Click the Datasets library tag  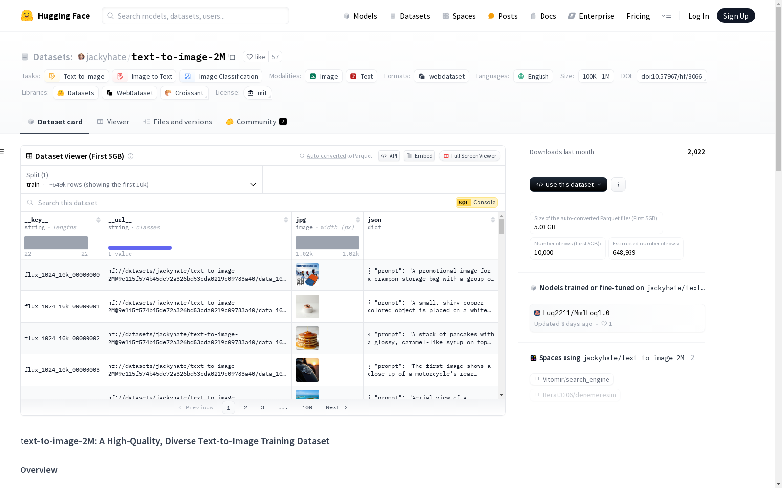pyautogui.click(x=76, y=93)
